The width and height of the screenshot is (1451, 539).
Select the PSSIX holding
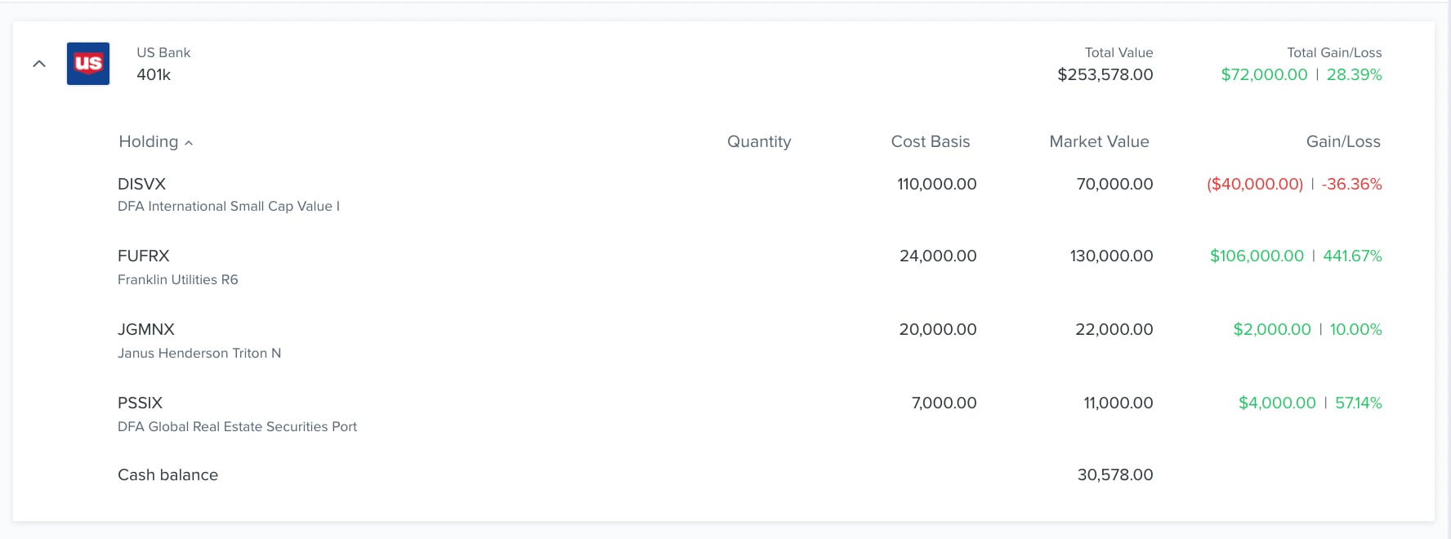(x=750, y=414)
